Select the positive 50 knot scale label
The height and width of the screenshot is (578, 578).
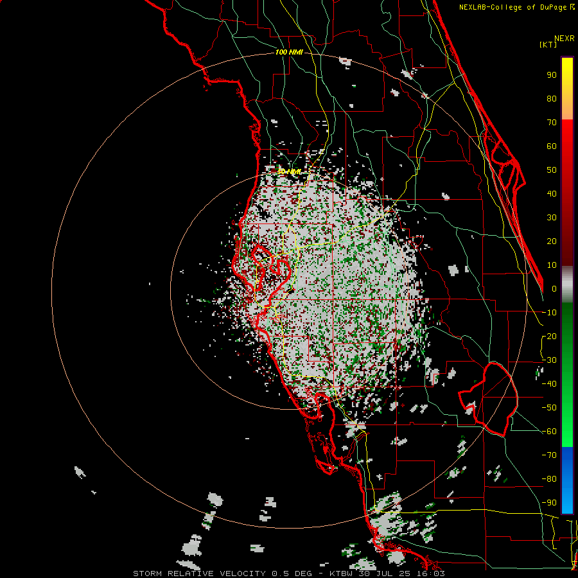[552, 170]
